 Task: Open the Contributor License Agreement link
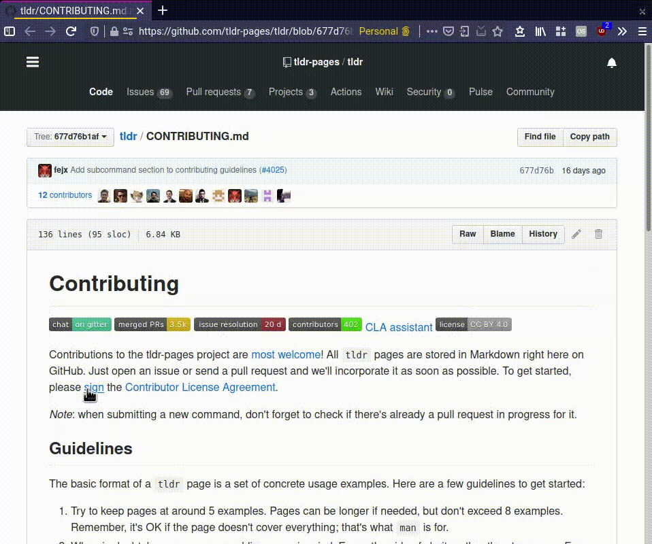pos(200,388)
